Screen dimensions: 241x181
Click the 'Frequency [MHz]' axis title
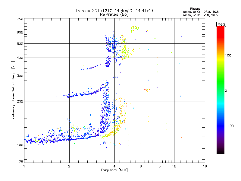coord(114,170)
